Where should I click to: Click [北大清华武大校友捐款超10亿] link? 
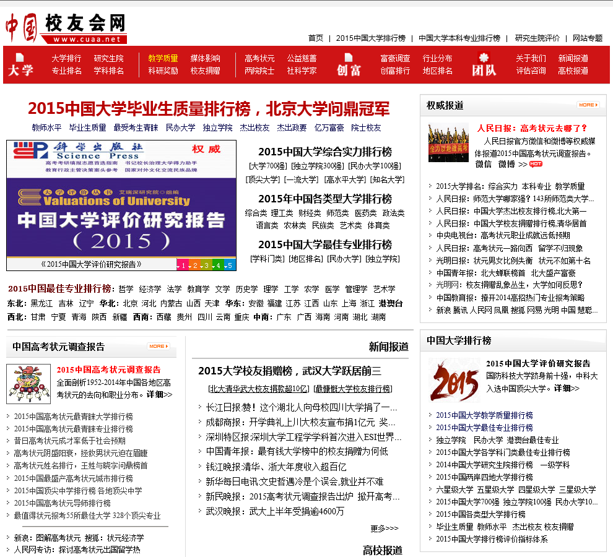[x=259, y=389]
